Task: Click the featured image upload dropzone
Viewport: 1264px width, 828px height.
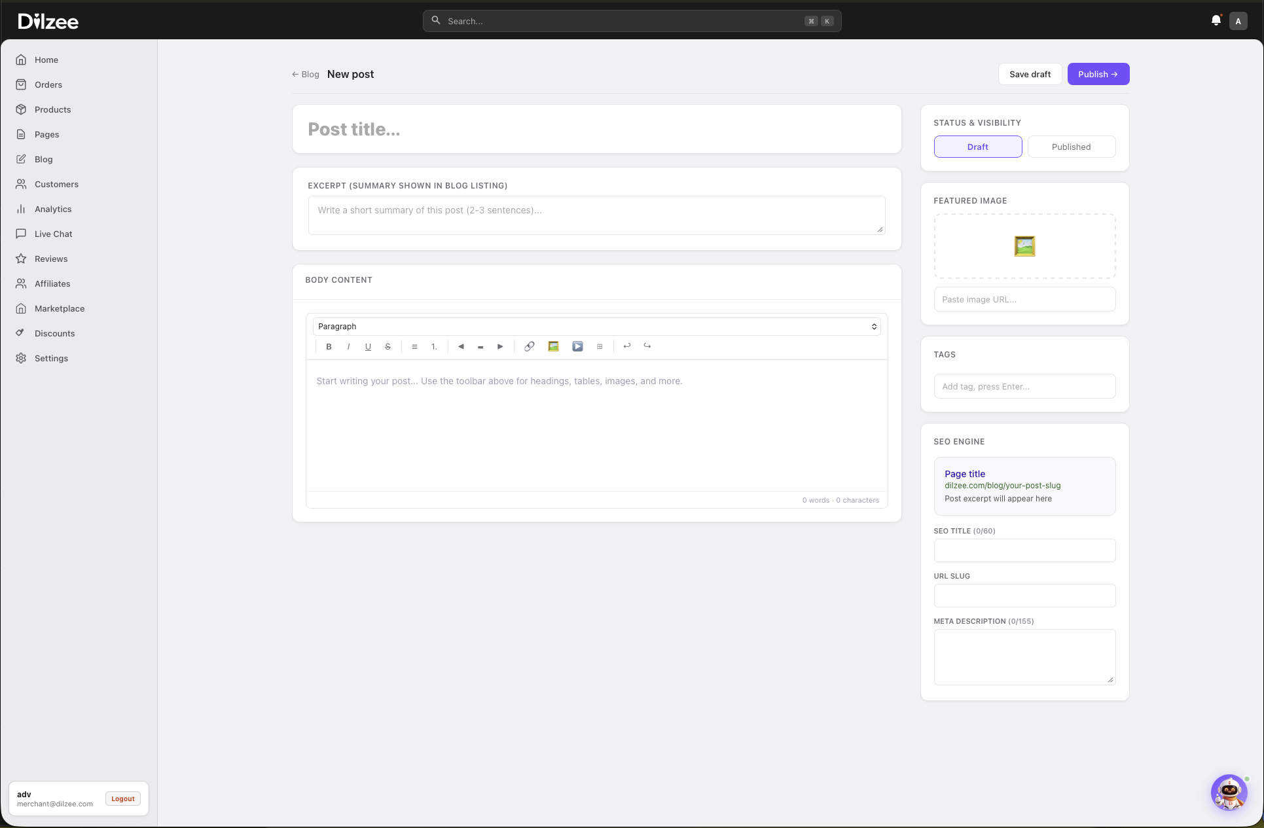Action: tap(1025, 246)
